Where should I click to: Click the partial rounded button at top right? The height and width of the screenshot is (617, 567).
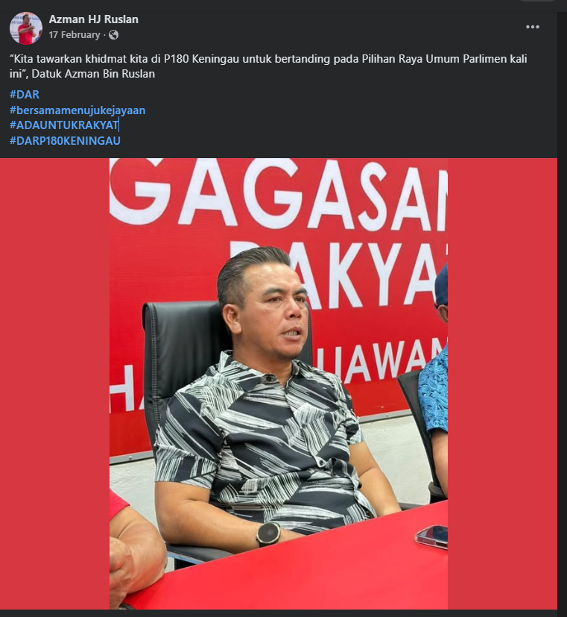point(536,1)
